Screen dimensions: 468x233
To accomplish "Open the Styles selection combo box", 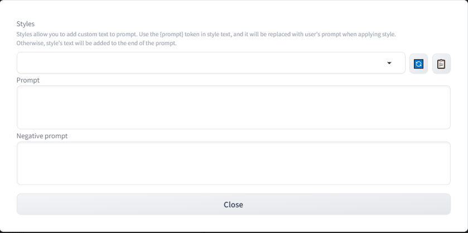I will coord(211,62).
